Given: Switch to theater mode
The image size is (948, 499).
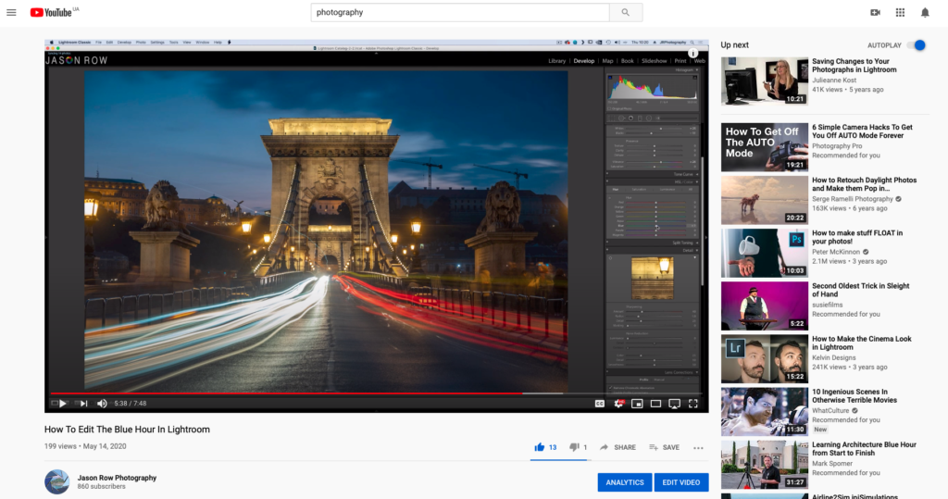Looking at the screenshot, I should coord(655,404).
